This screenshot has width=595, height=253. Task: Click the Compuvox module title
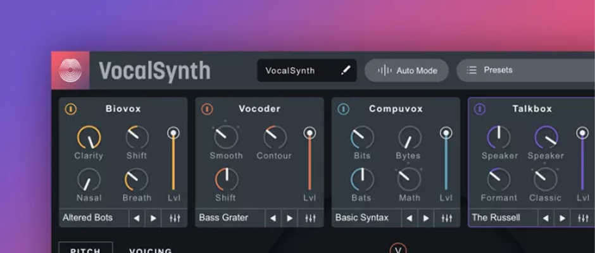pyautogui.click(x=396, y=109)
